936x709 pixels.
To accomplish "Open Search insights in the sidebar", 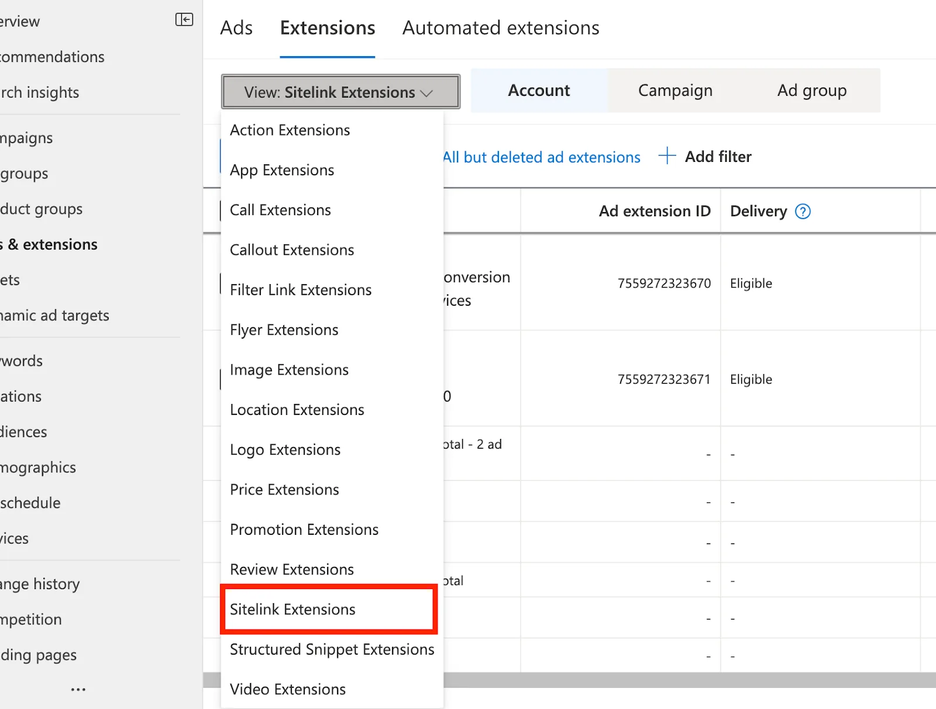I will click(x=39, y=92).
